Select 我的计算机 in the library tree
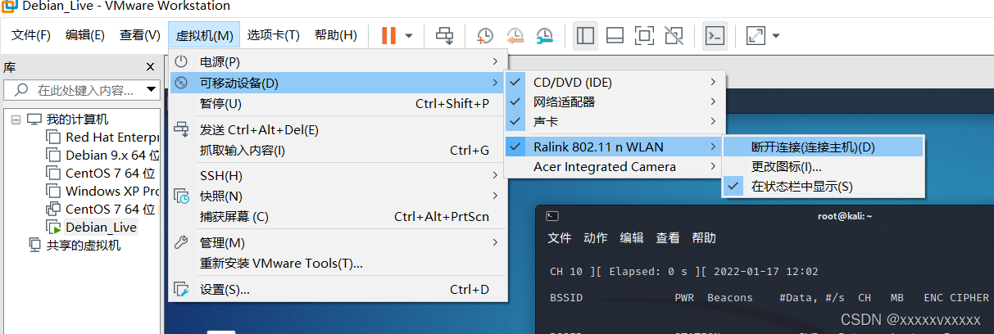 coord(77,120)
